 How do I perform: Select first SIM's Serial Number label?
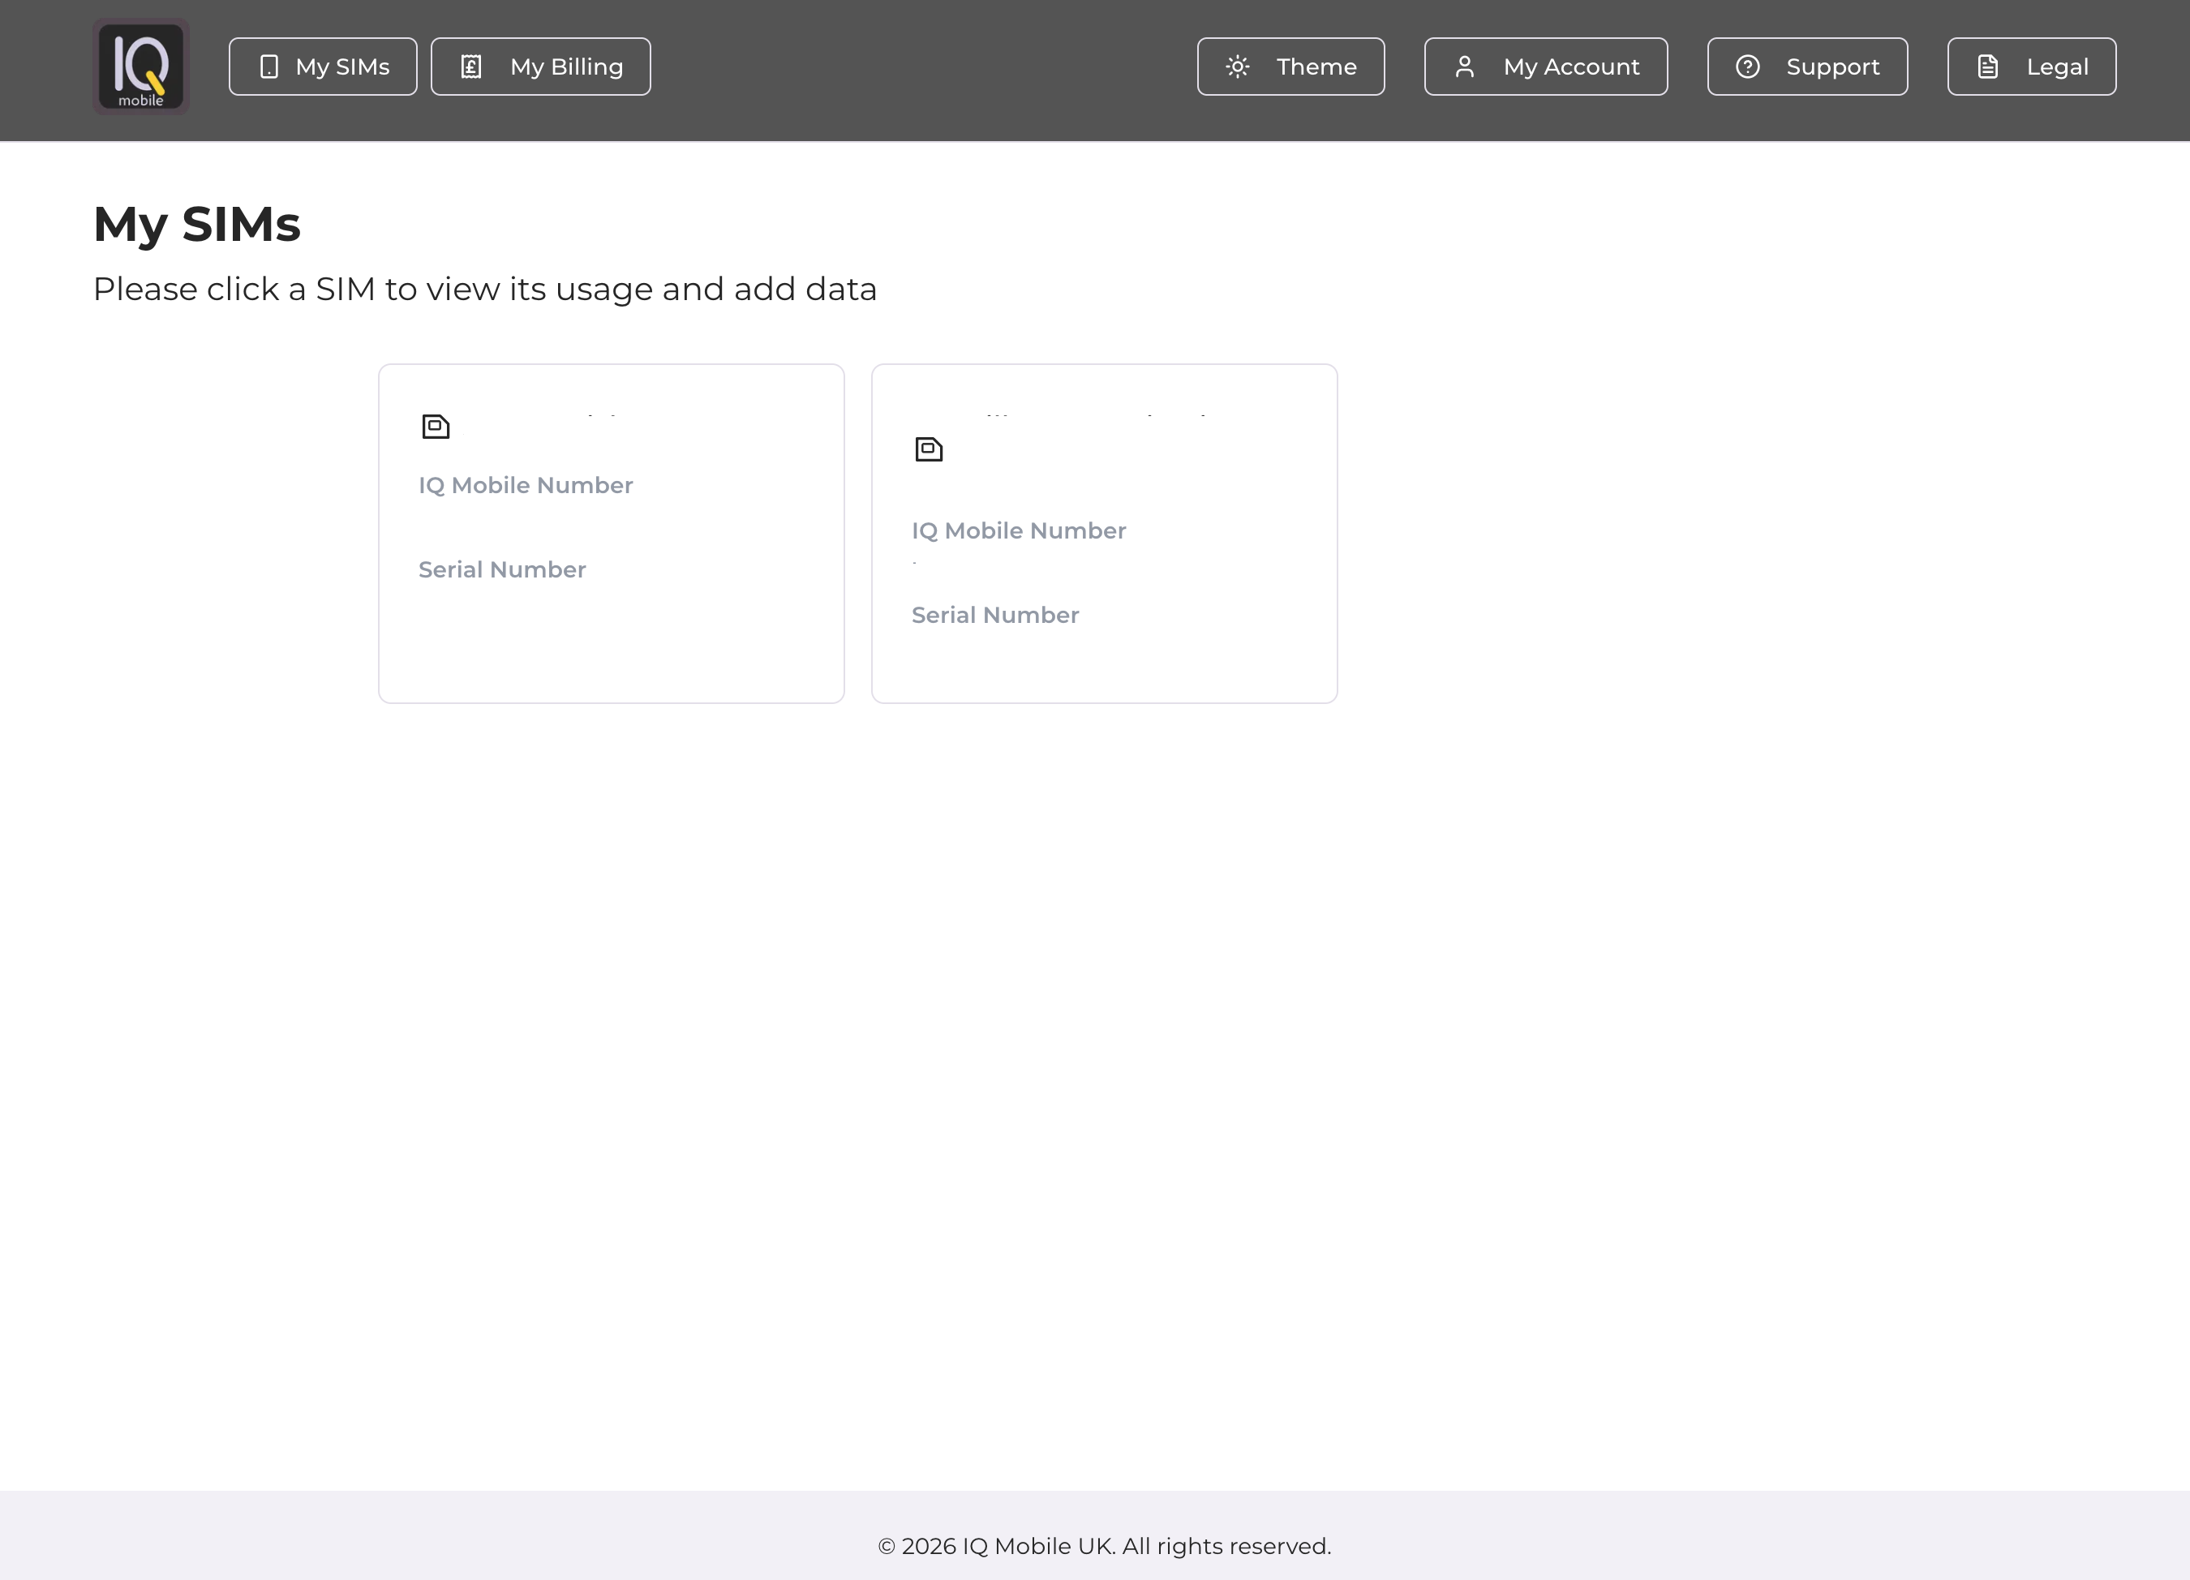coord(502,570)
